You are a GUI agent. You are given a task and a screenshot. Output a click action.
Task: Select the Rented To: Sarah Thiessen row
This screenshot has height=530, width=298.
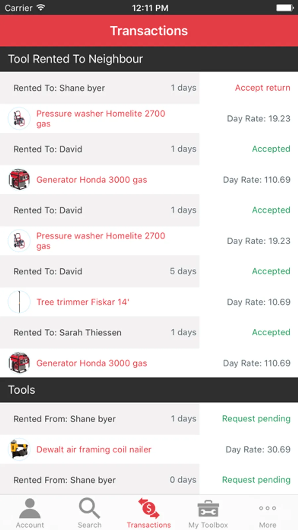point(100,332)
